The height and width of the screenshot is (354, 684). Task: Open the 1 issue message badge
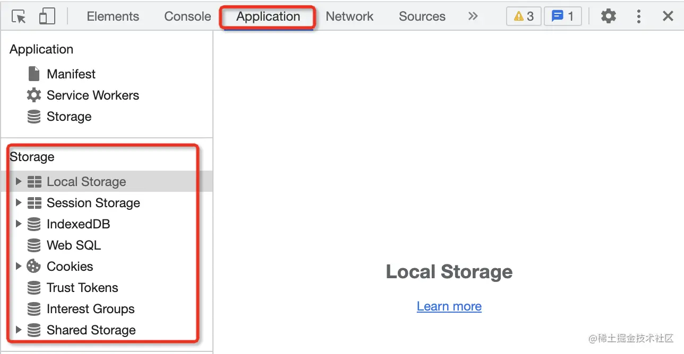tap(563, 16)
